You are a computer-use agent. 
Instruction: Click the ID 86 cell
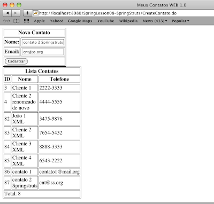7,171
